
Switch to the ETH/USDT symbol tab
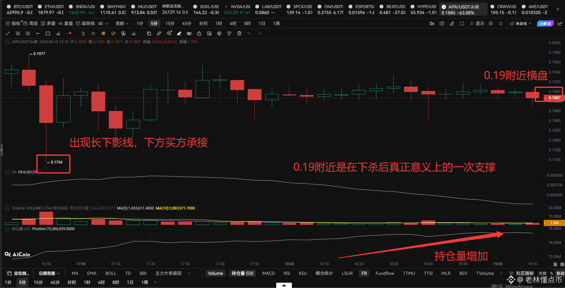pos(50,9)
